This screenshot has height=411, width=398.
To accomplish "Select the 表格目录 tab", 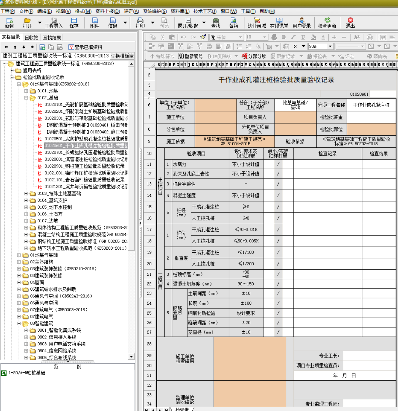I will (x=11, y=37).
